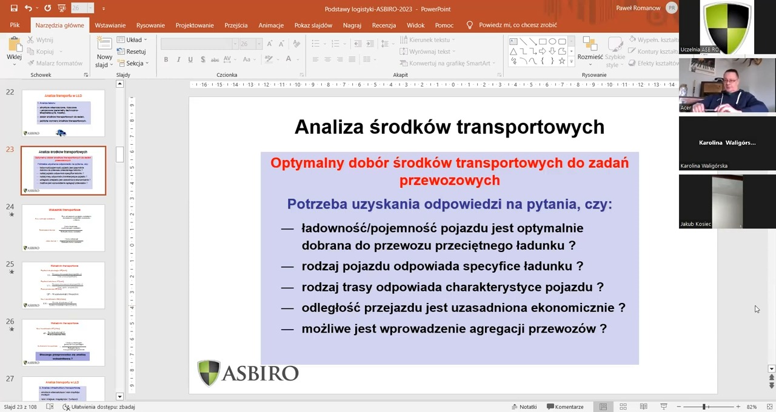Adjust the zoom slider handle
Screen dimensions: 776x412
704,407
